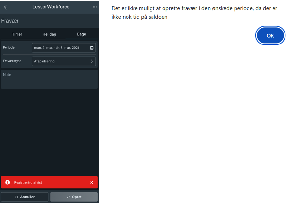Click the Registrering afvist message text

click(28, 183)
